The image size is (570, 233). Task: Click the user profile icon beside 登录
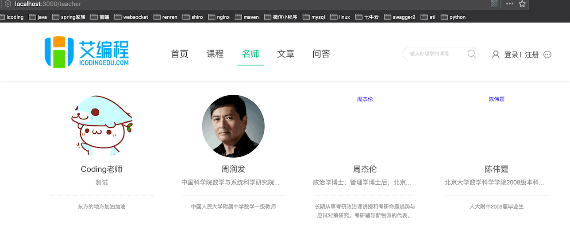click(496, 54)
